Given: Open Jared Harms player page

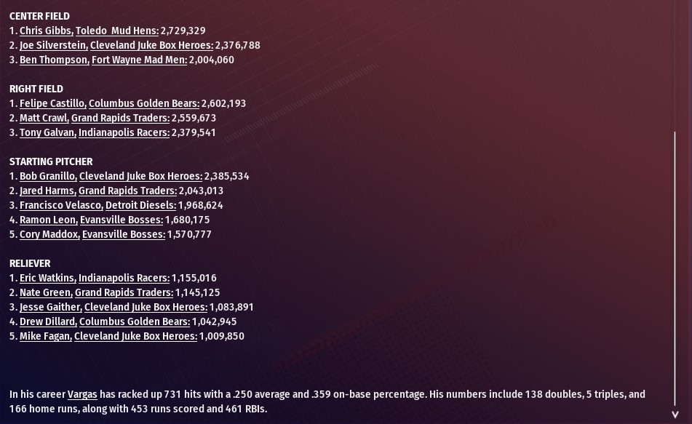Looking at the screenshot, I should [x=47, y=191].
